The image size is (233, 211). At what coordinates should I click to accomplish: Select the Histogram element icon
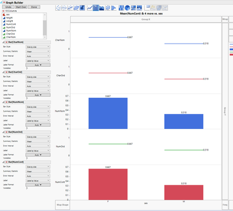[114, 8]
